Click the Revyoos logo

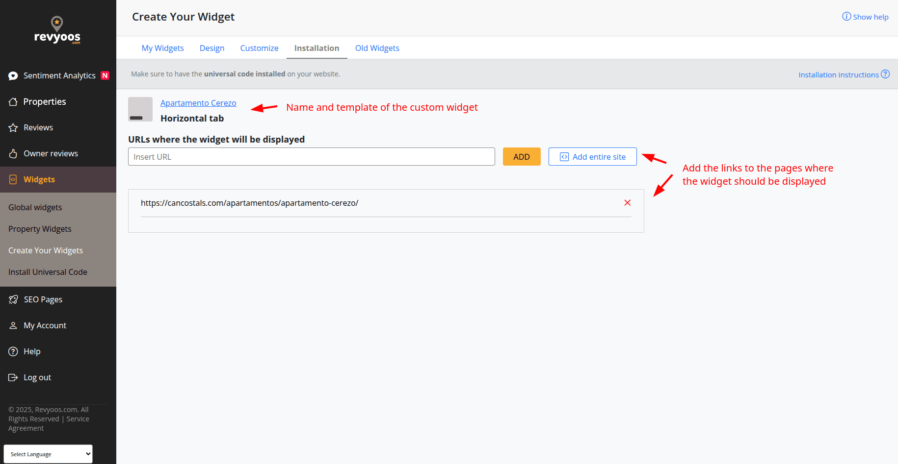pyautogui.click(x=57, y=30)
